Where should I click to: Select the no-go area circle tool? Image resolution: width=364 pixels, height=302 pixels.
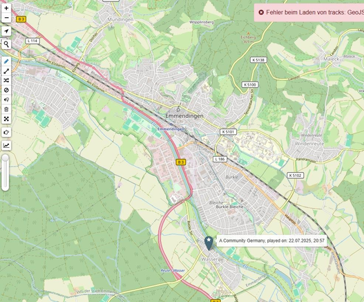pos(6,90)
